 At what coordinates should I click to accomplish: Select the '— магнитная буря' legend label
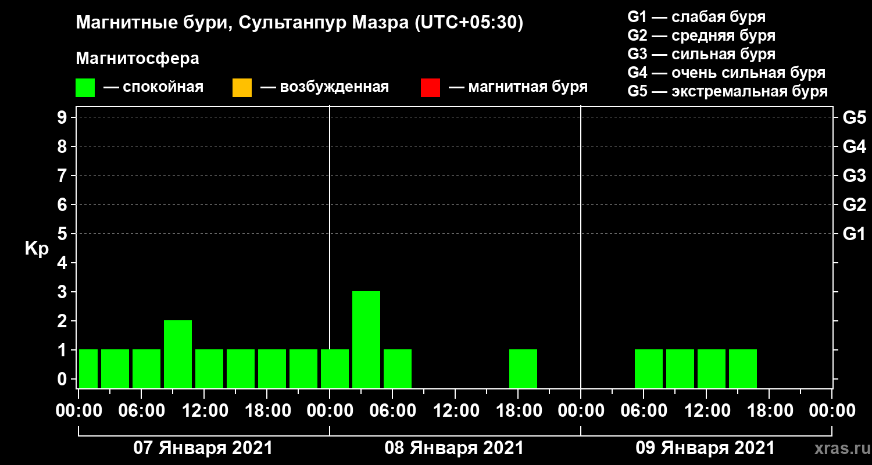click(519, 87)
